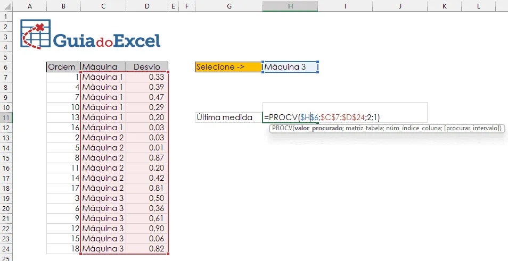Select Ordem cell with value 13
This screenshot has height=261, width=508.
tap(63, 117)
